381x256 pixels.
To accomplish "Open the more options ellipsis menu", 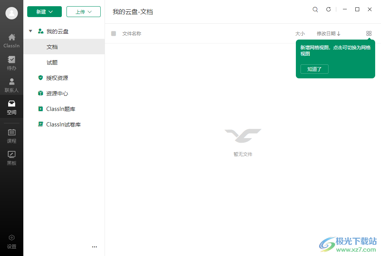I will tap(94, 247).
